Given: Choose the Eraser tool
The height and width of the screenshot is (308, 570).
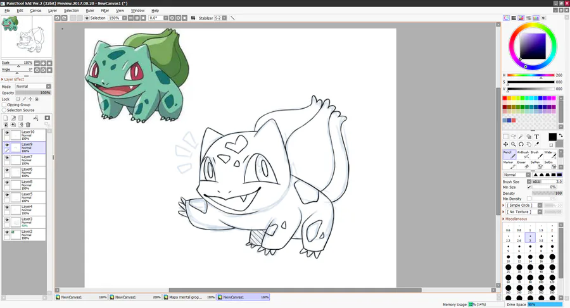Looking at the screenshot, I should tap(522, 165).
